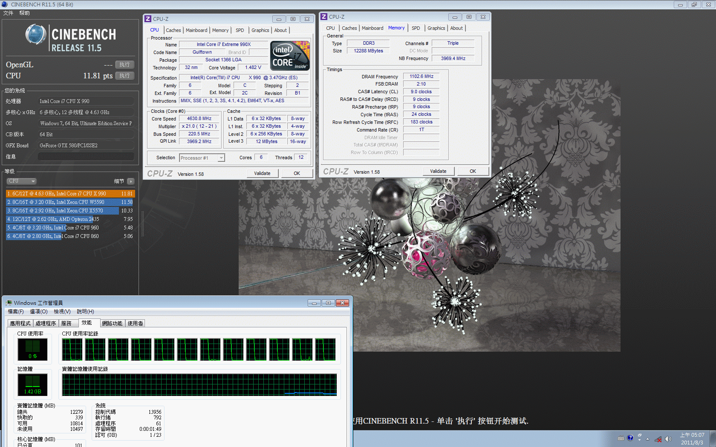
Task: Open the CPU ranking type dropdown
Action: tap(21, 181)
